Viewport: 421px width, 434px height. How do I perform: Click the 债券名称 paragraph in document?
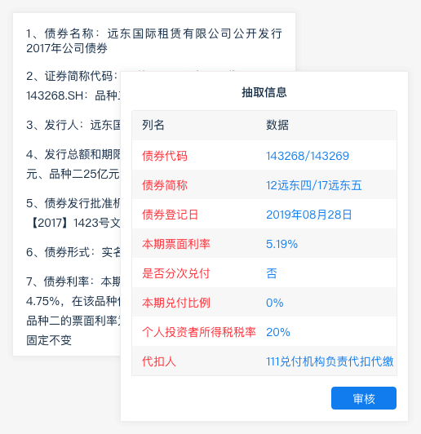click(154, 41)
